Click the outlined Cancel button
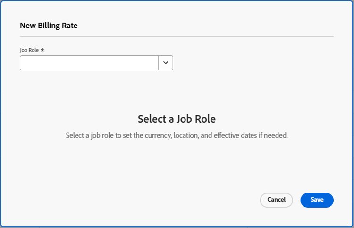354x228 pixels. coord(276,200)
